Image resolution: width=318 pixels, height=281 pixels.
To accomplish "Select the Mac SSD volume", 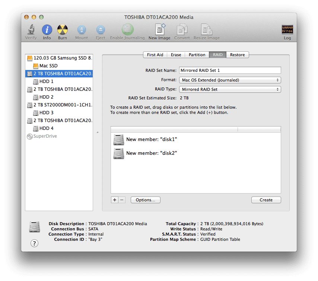I will (x=59, y=66).
